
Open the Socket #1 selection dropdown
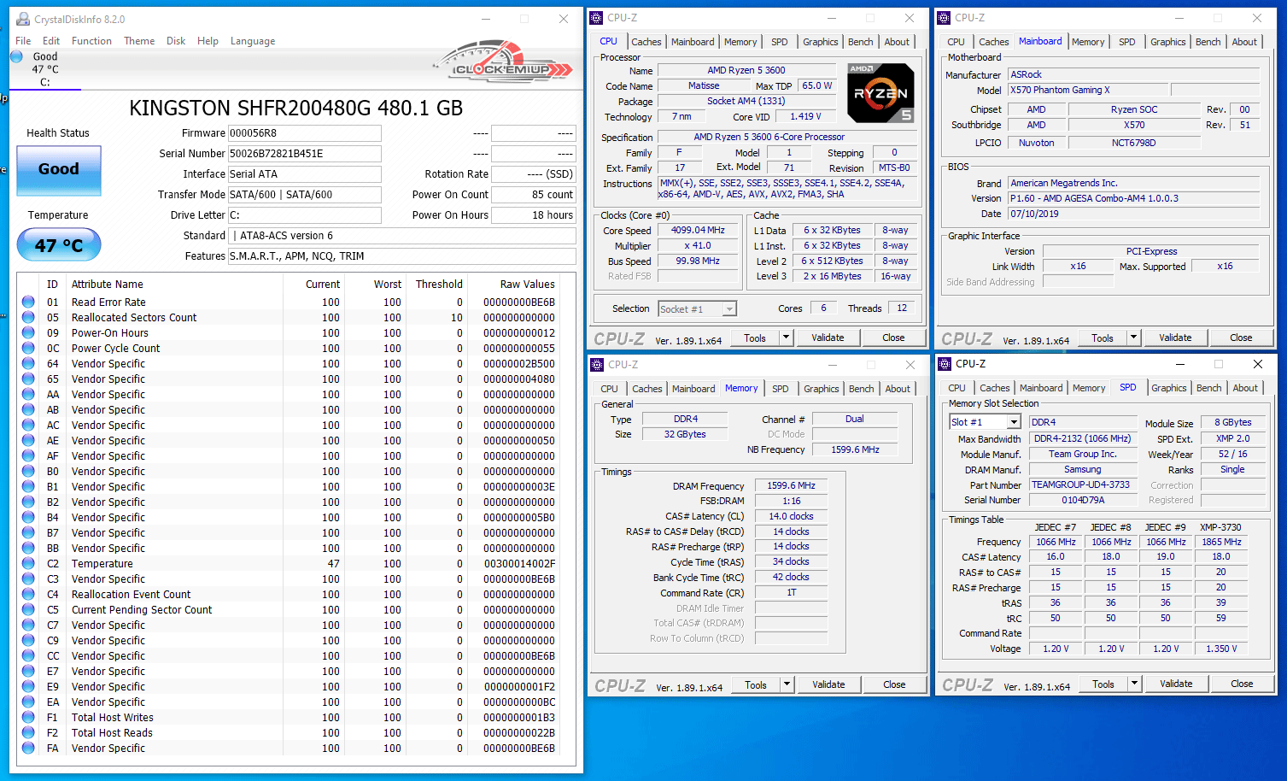(728, 309)
